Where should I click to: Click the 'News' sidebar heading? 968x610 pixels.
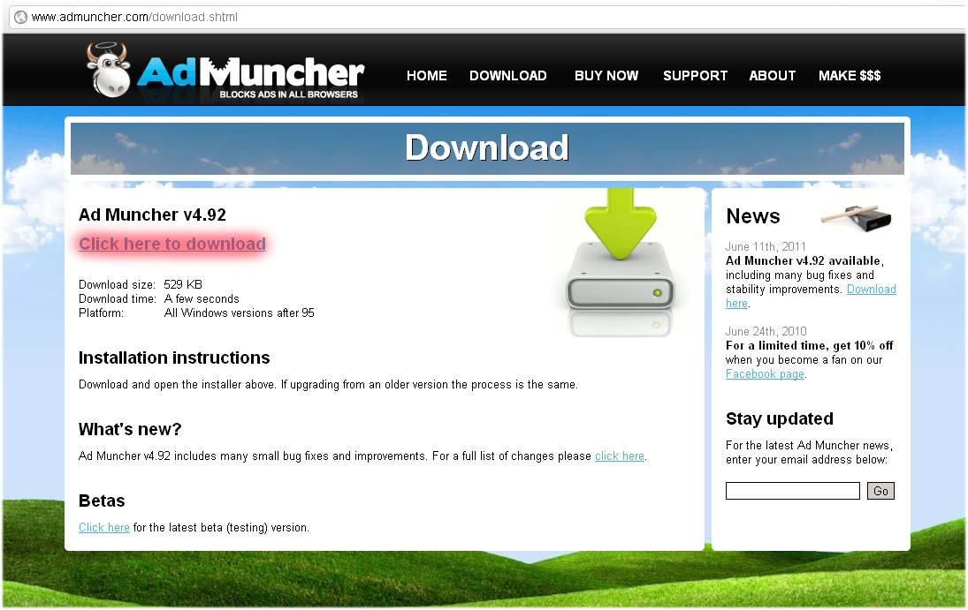(x=752, y=216)
